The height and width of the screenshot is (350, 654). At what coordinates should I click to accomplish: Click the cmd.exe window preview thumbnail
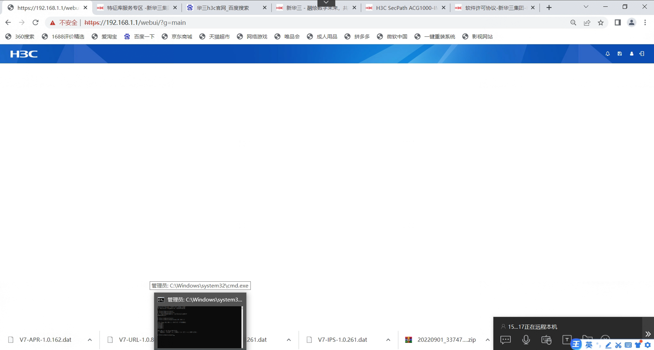[200, 327]
